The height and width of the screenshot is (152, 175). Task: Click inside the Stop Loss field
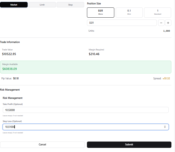point(83,127)
